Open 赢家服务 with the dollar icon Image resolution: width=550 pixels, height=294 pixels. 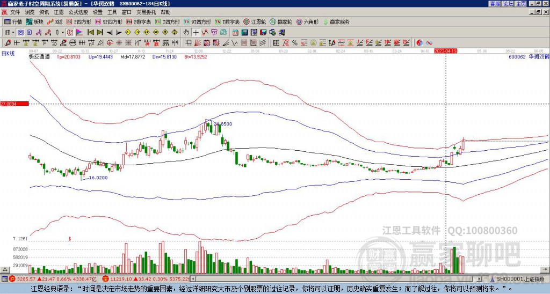click(x=336, y=21)
